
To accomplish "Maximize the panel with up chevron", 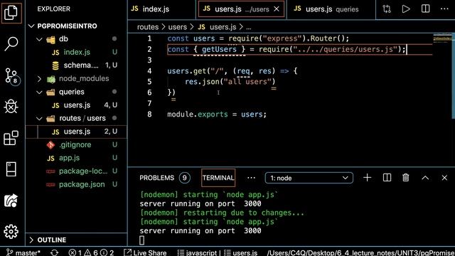I will coord(425,178).
